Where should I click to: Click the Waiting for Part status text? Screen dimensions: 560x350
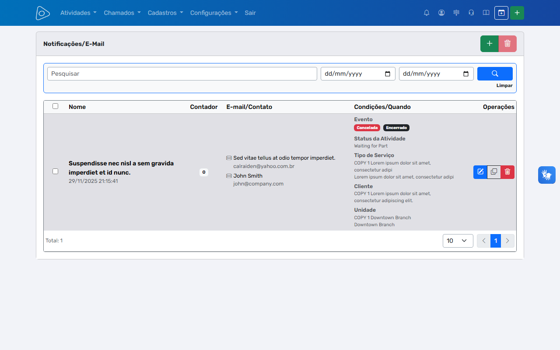pyautogui.click(x=371, y=146)
